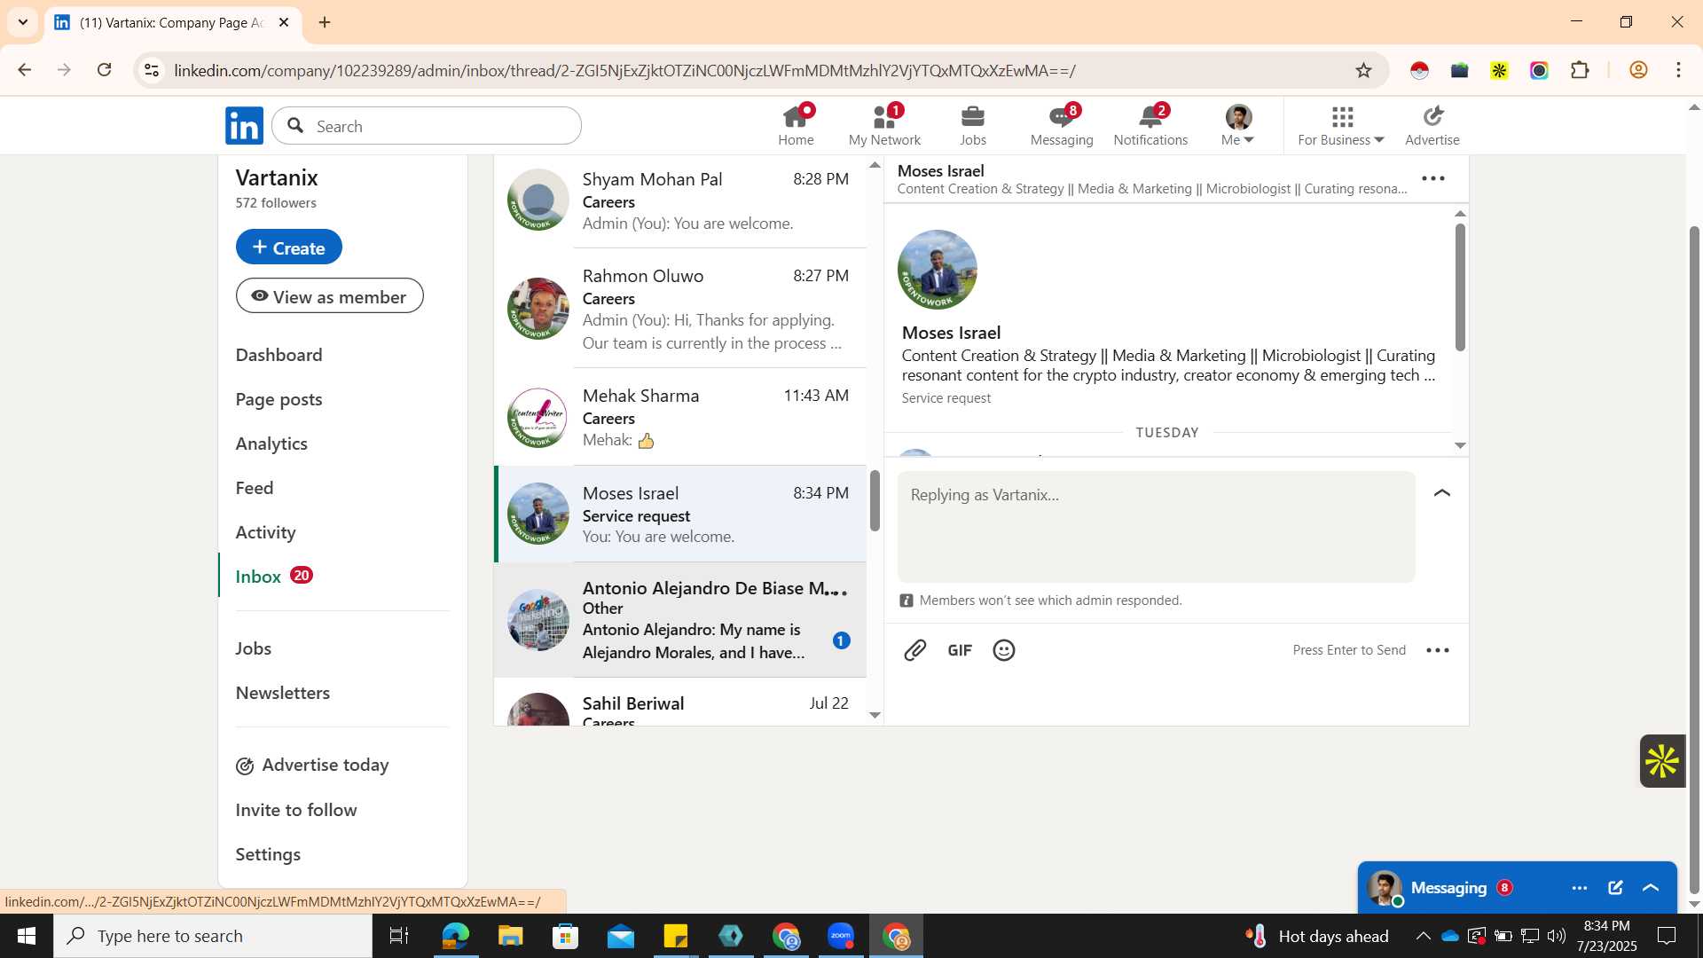Go to the Home nav icon
This screenshot has width=1703, height=958.
click(x=796, y=126)
